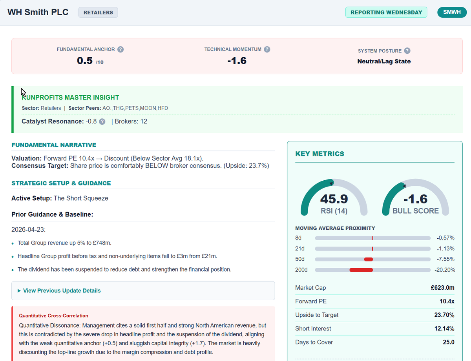Select the Neutral/Lag State posture text
The height and width of the screenshot is (361, 471).
[384, 61]
